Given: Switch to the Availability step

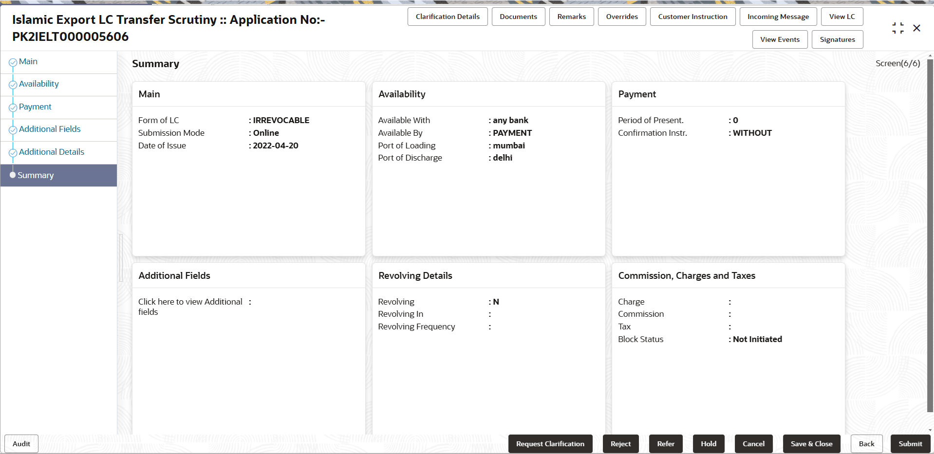Looking at the screenshot, I should coord(39,84).
